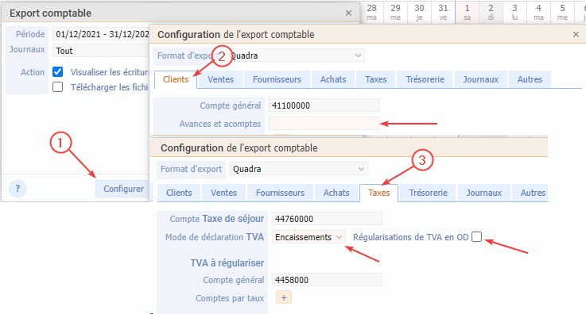Select the active Taxes tab in lower panel
This screenshot has height=314, width=586.
pos(379,193)
